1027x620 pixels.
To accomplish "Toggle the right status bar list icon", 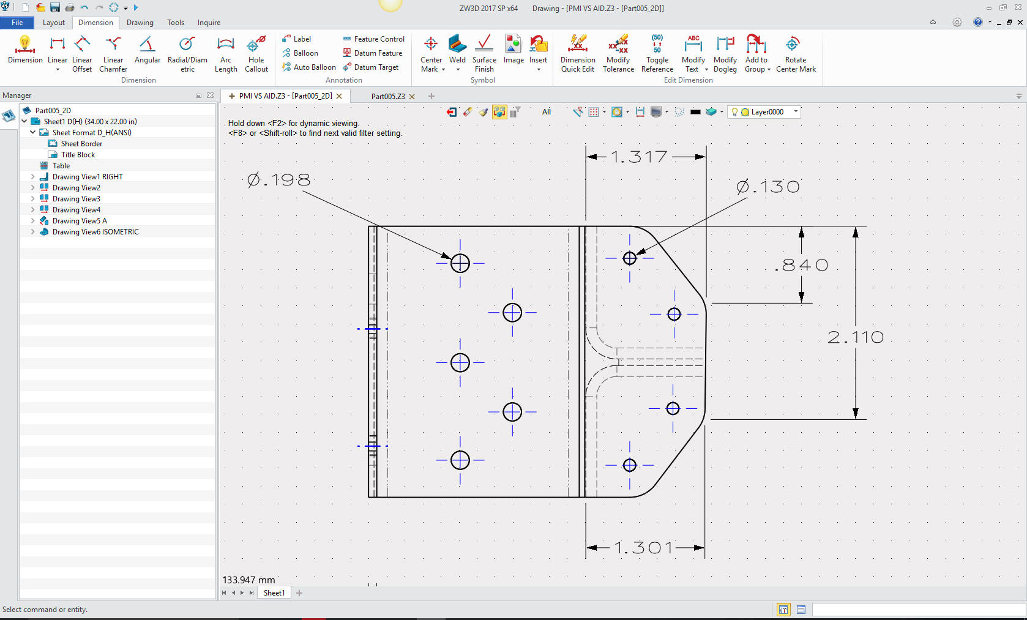I will [801, 610].
